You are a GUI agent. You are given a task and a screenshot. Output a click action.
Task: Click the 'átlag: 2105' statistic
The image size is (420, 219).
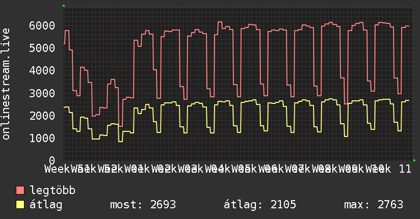click(x=260, y=205)
